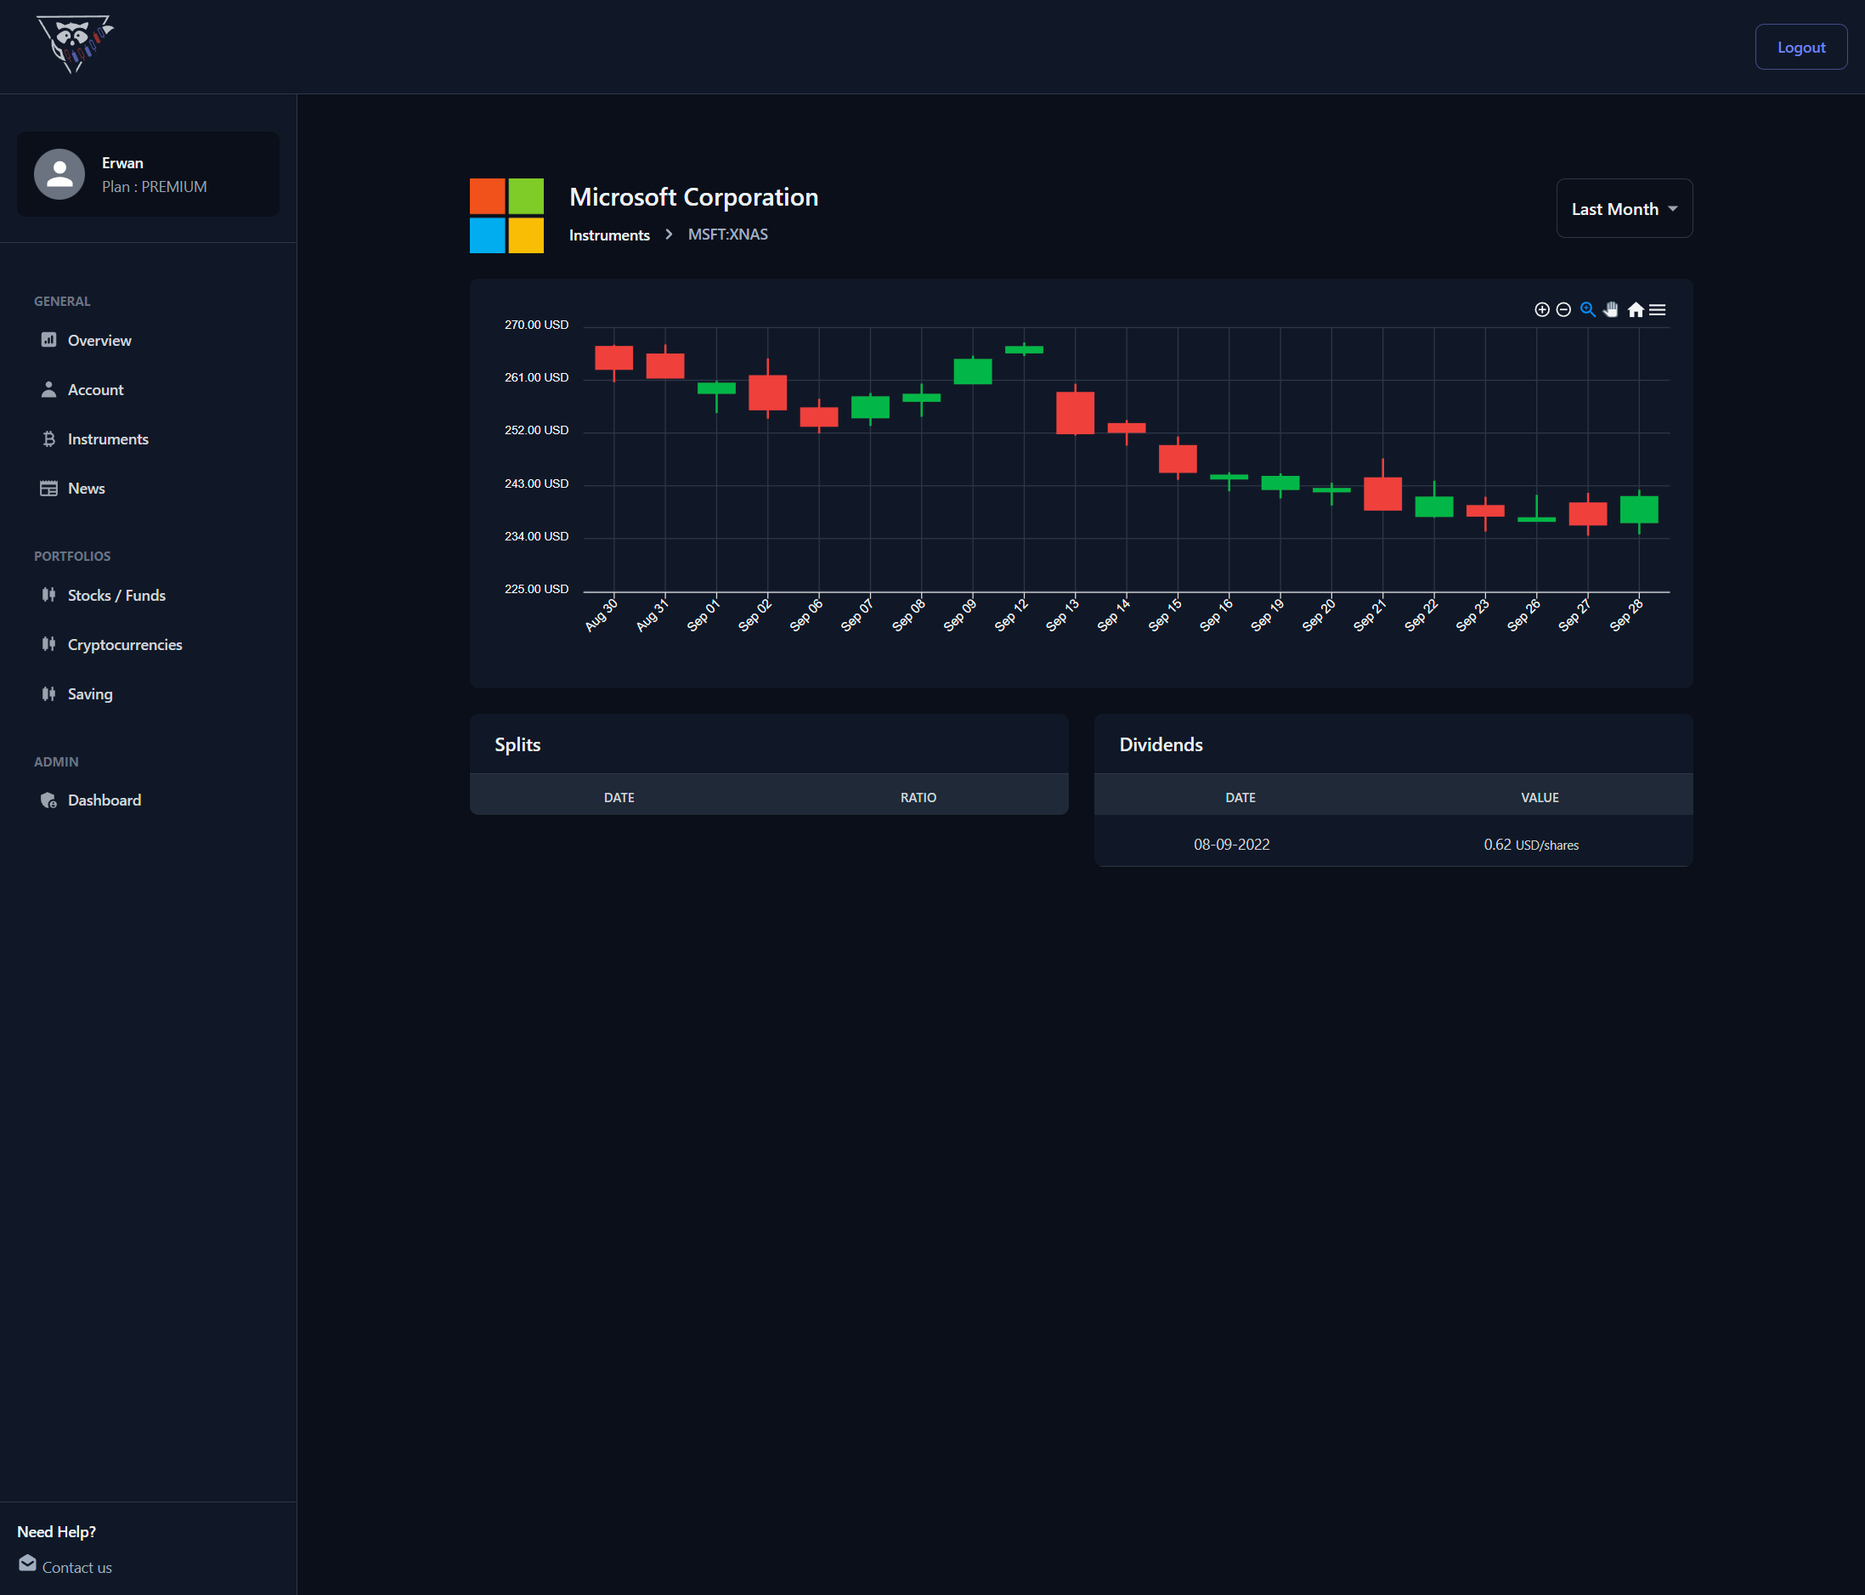Click the 225.00 USD axis label
The width and height of the screenshot is (1865, 1595).
[536, 589]
